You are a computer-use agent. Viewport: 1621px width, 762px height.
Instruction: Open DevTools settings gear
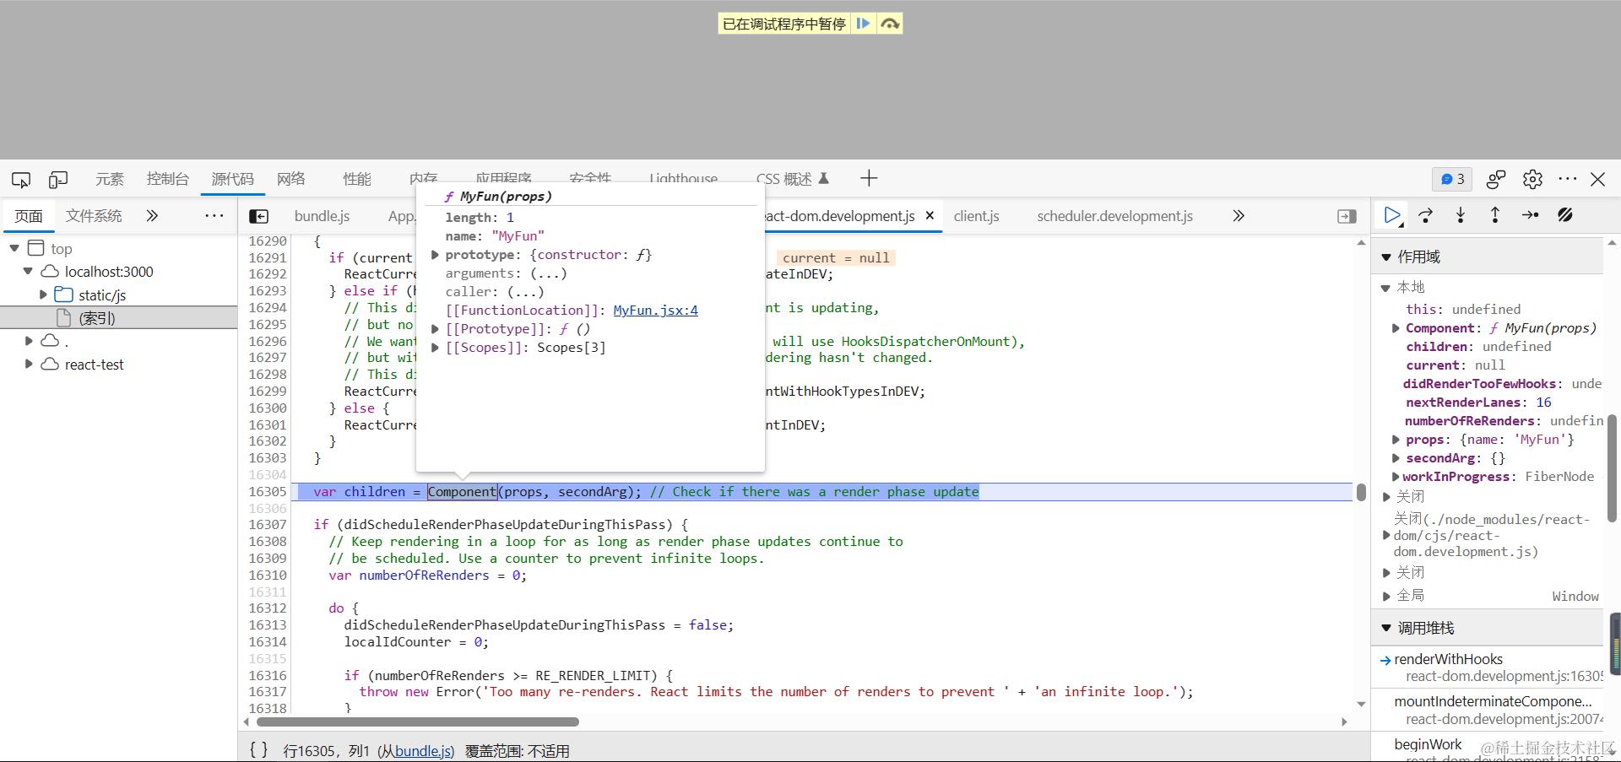coord(1532,179)
